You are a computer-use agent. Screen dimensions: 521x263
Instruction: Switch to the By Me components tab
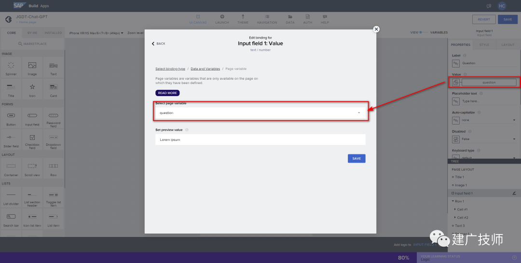33,33
